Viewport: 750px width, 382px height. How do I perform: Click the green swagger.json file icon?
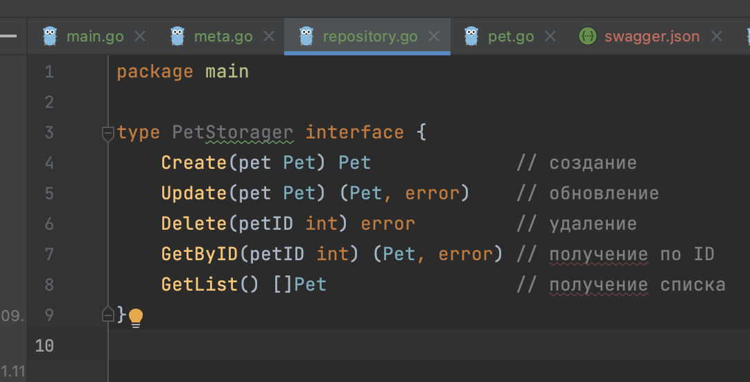(x=587, y=37)
